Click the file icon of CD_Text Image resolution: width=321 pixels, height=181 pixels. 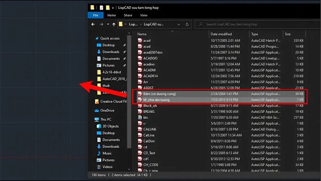(140, 153)
